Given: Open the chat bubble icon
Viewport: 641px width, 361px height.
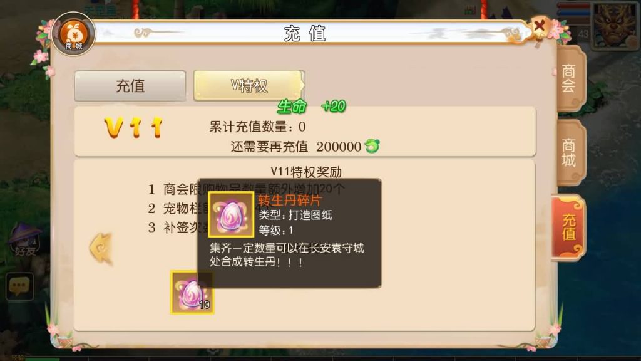Looking at the screenshot, I should [x=19, y=286].
